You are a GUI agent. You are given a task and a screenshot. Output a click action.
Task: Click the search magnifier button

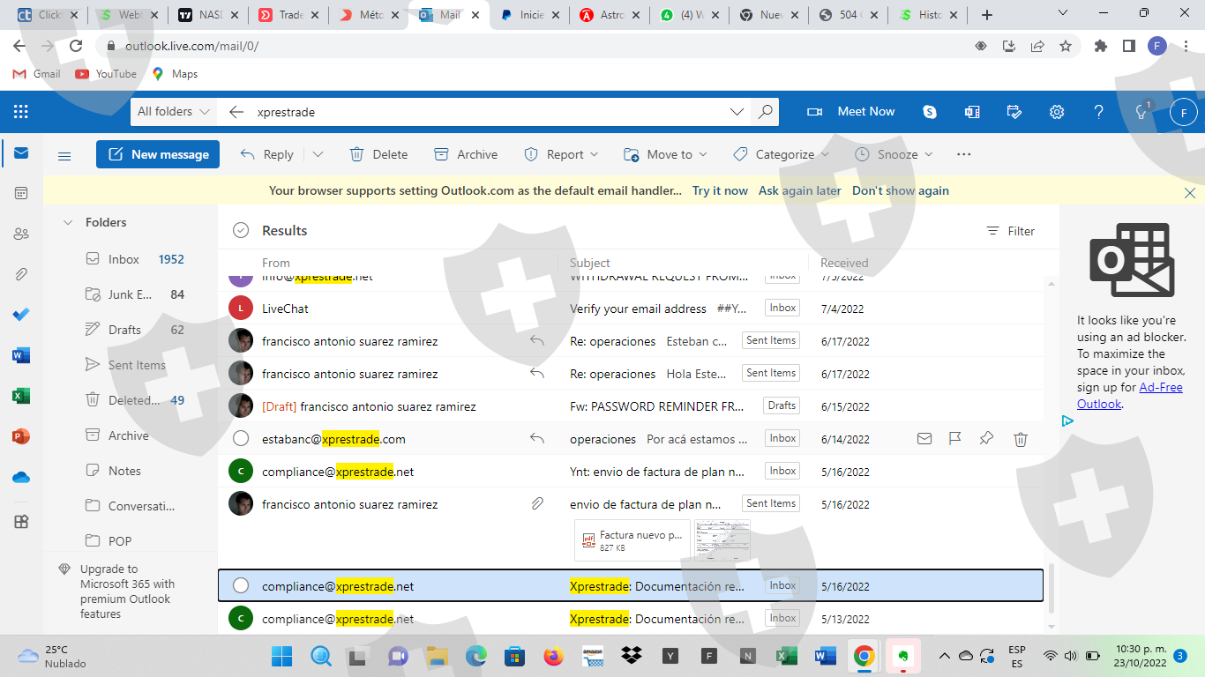[765, 112]
